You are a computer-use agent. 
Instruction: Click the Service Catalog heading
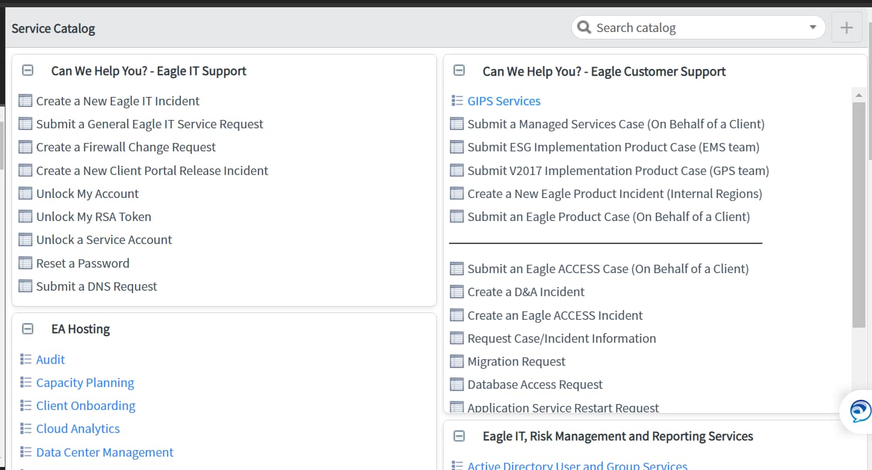click(x=53, y=28)
